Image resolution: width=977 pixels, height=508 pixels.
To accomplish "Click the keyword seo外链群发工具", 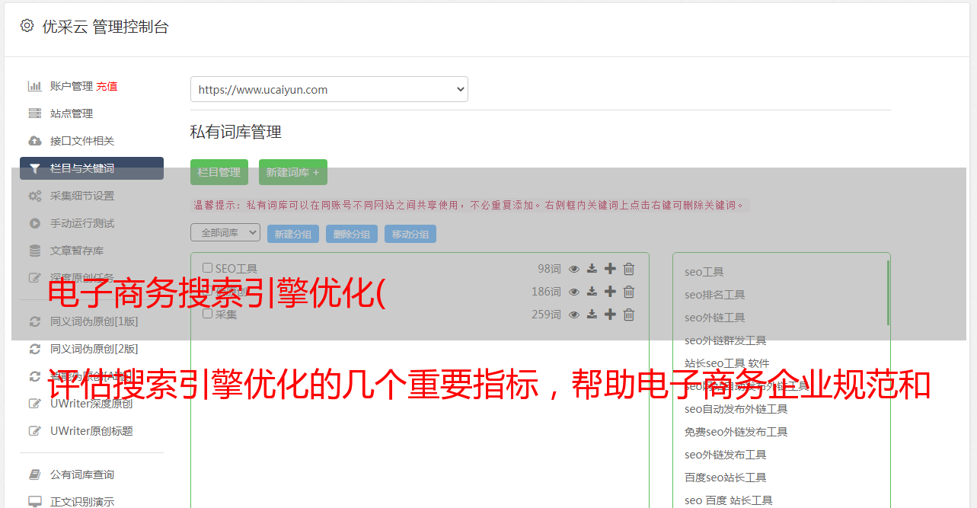I will (725, 340).
